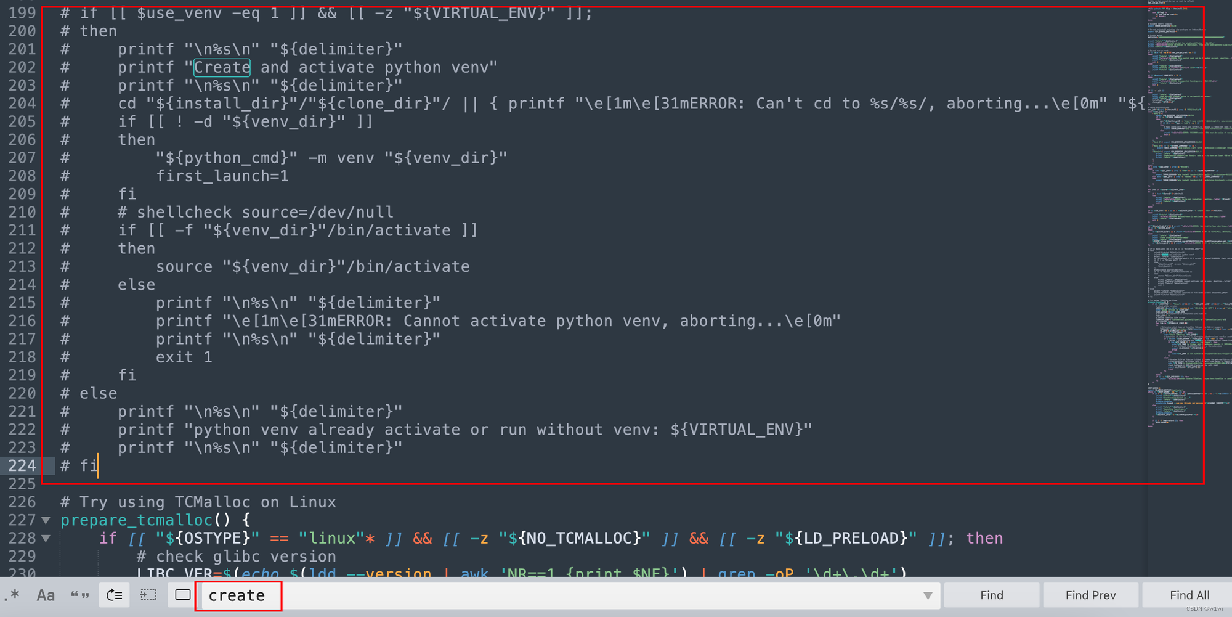Toggle case sensitive Aa option
1232x617 pixels.
pos(46,595)
